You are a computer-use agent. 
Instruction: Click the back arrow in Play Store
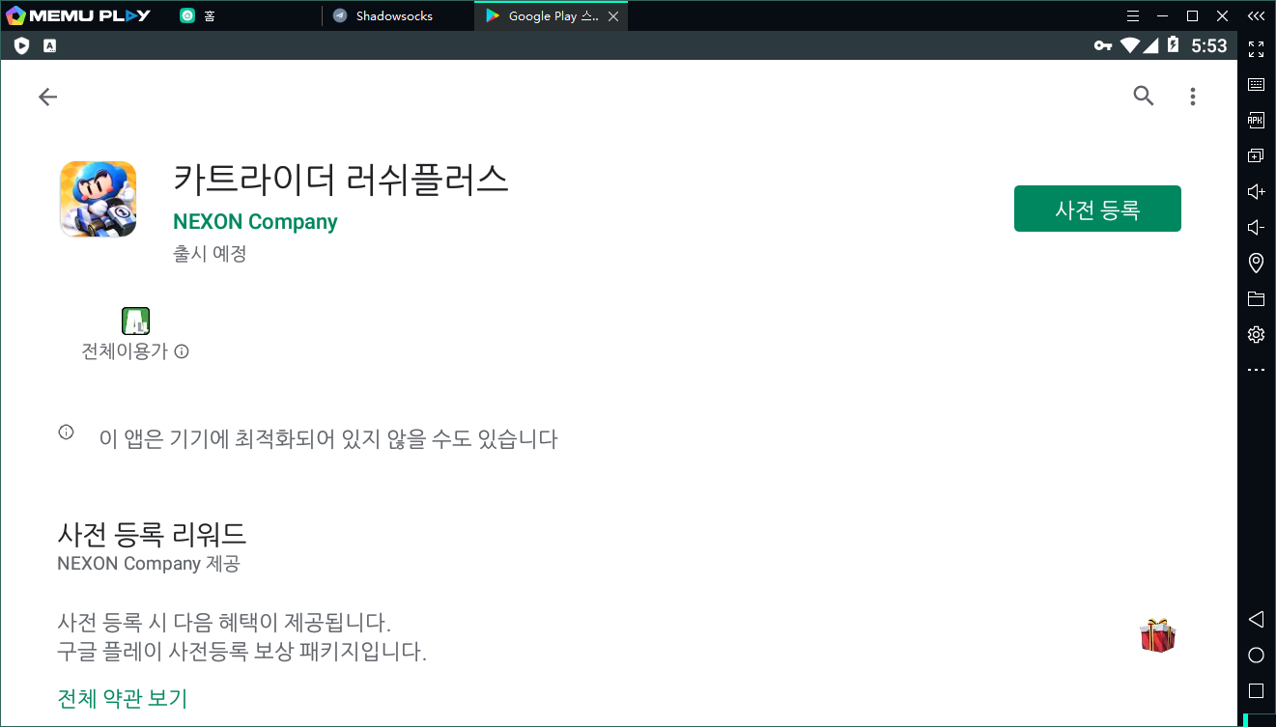coord(47,97)
